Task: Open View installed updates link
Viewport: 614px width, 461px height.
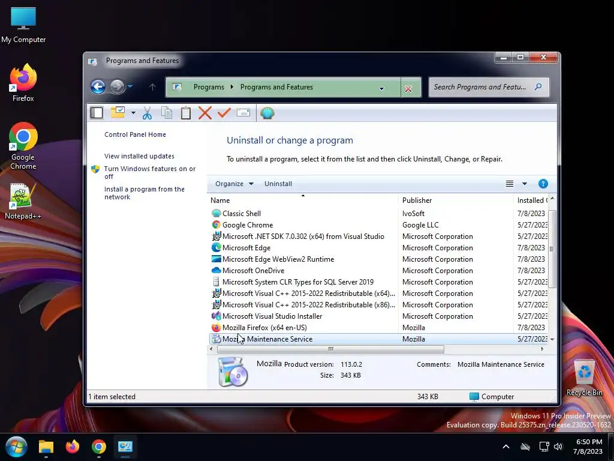Action: pos(139,156)
